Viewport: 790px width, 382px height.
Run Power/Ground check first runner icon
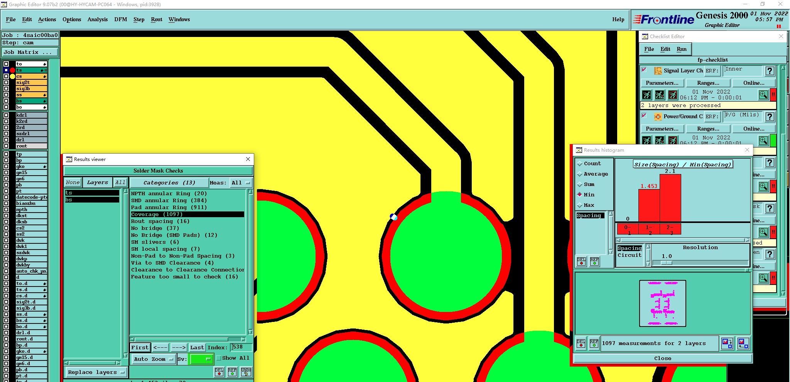point(647,141)
